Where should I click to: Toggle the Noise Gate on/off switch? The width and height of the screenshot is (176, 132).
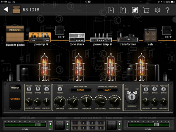68,125
